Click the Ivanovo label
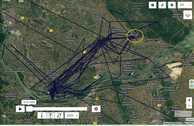The width and height of the screenshot is (194, 126). pos(20,70)
